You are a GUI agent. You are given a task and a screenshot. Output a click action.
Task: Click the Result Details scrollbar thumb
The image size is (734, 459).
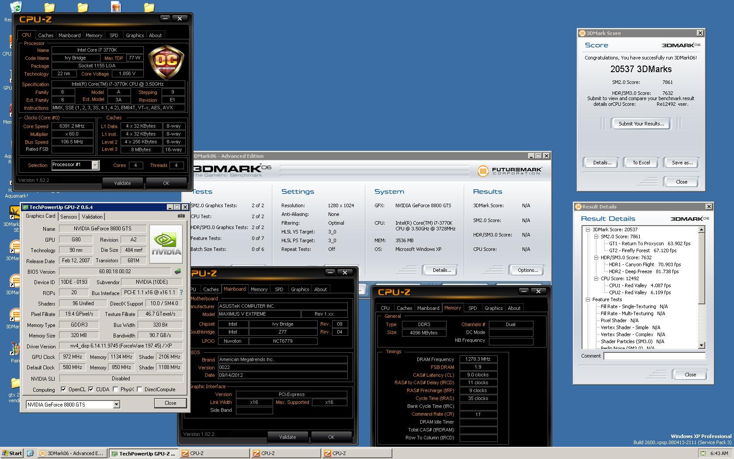[702, 268]
